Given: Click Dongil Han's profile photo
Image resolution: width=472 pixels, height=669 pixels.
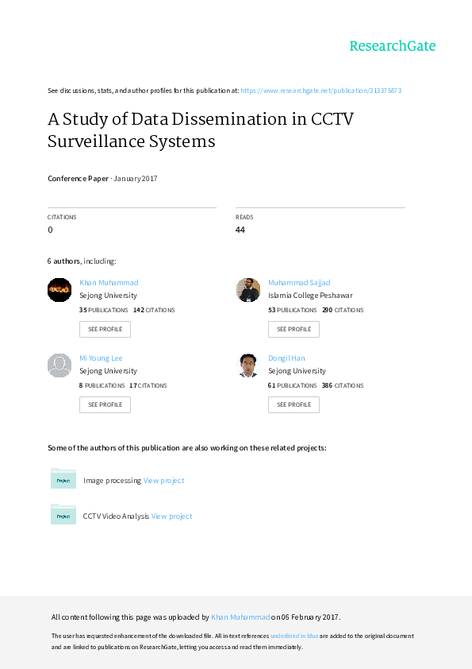Looking at the screenshot, I should [248, 365].
